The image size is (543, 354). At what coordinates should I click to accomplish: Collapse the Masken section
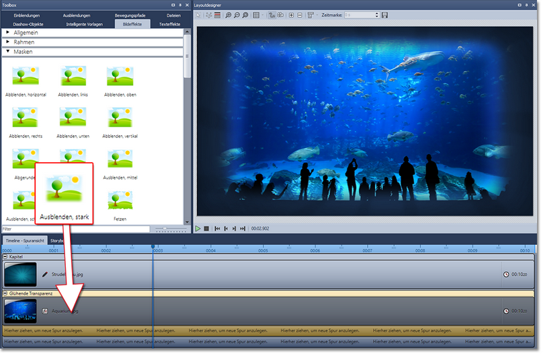point(7,51)
